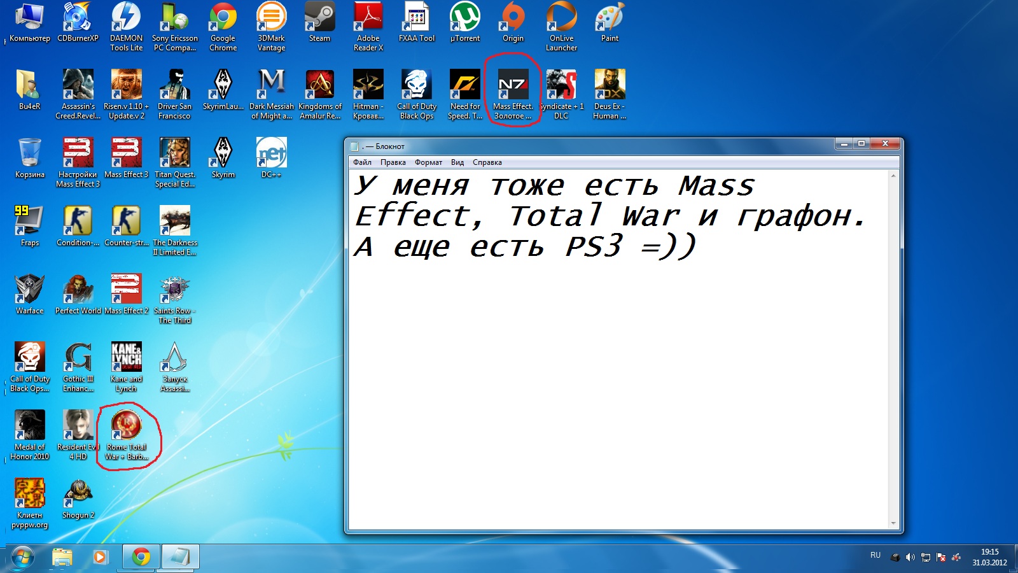The width and height of the screenshot is (1018, 573).
Task: Launch Windows Media Player from taskbar
Action: pyautogui.click(x=100, y=557)
